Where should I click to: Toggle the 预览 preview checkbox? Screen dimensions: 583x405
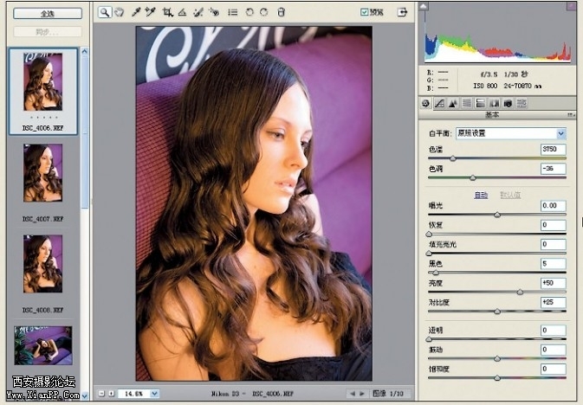point(365,13)
